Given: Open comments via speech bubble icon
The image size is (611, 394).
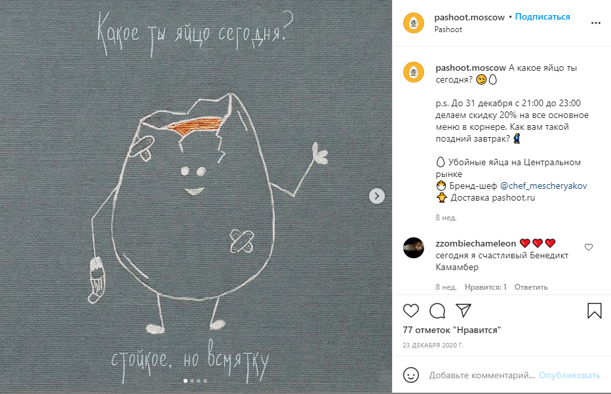Looking at the screenshot, I should [437, 311].
